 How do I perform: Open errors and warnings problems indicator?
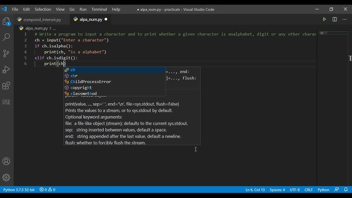(47, 190)
